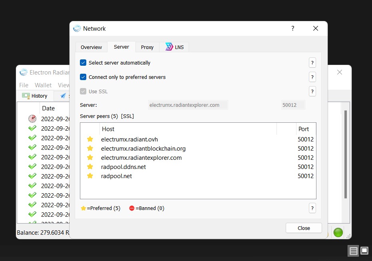
Task: Click the Close button in the Network dialog
Action: [304, 228]
